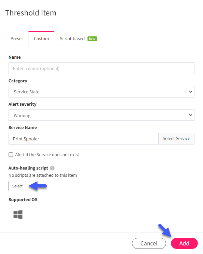Viewport: 203px width, 254px height.
Task: Add the threshold item
Action: (x=184, y=243)
